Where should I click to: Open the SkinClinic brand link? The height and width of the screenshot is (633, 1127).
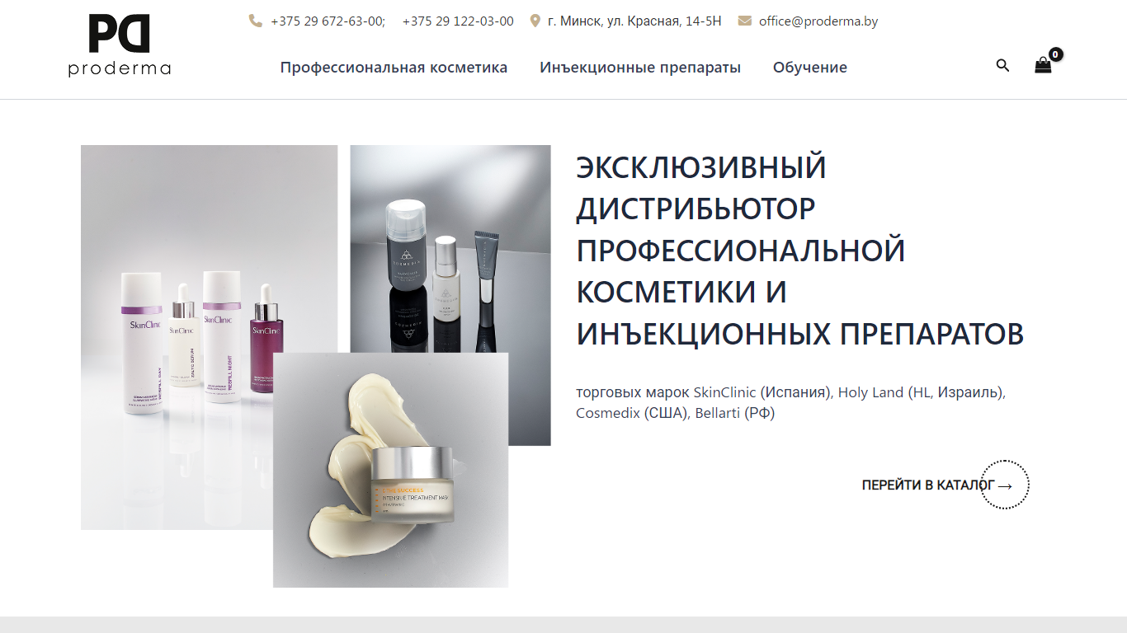pyautogui.click(x=724, y=392)
